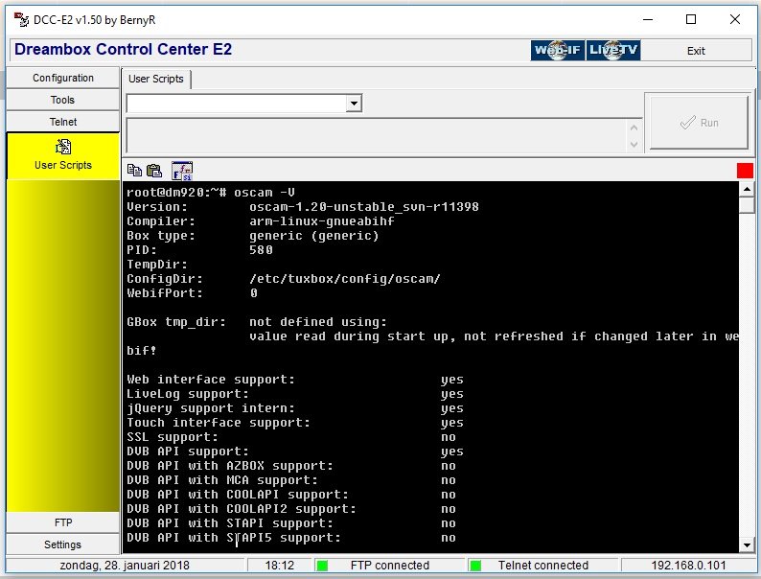This screenshot has width=761, height=579.
Task: Click the Exit button
Action: (696, 51)
